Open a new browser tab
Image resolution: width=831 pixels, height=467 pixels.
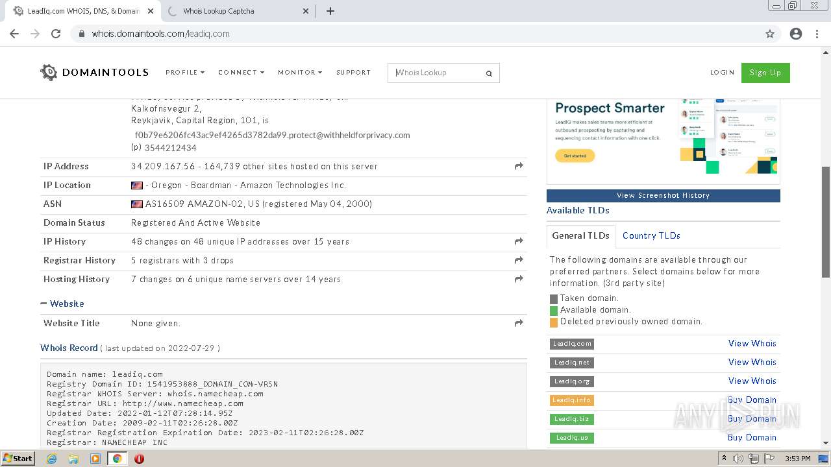tap(330, 11)
